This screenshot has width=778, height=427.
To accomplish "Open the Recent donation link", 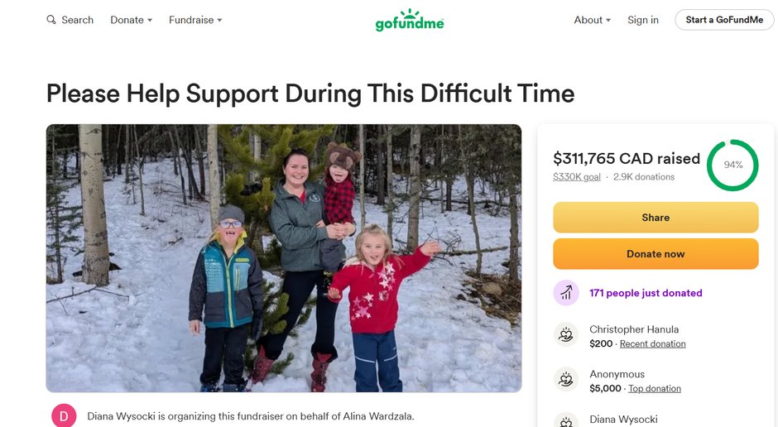I will 652,343.
